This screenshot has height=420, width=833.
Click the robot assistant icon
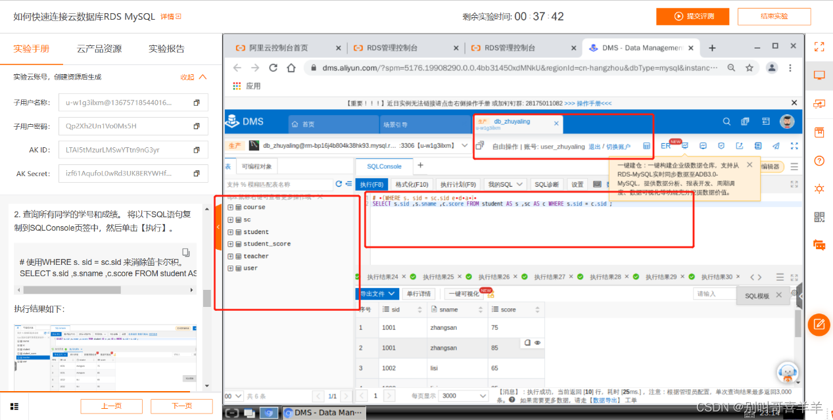[787, 373]
